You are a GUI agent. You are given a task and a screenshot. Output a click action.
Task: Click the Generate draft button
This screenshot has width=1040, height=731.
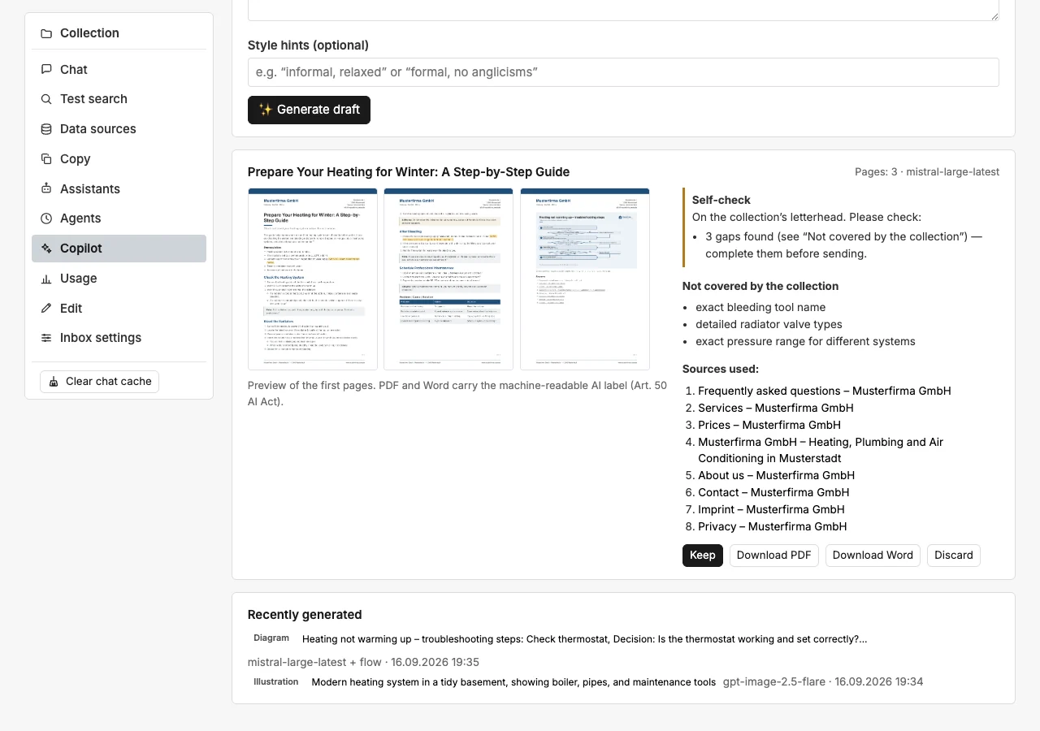pyautogui.click(x=309, y=110)
